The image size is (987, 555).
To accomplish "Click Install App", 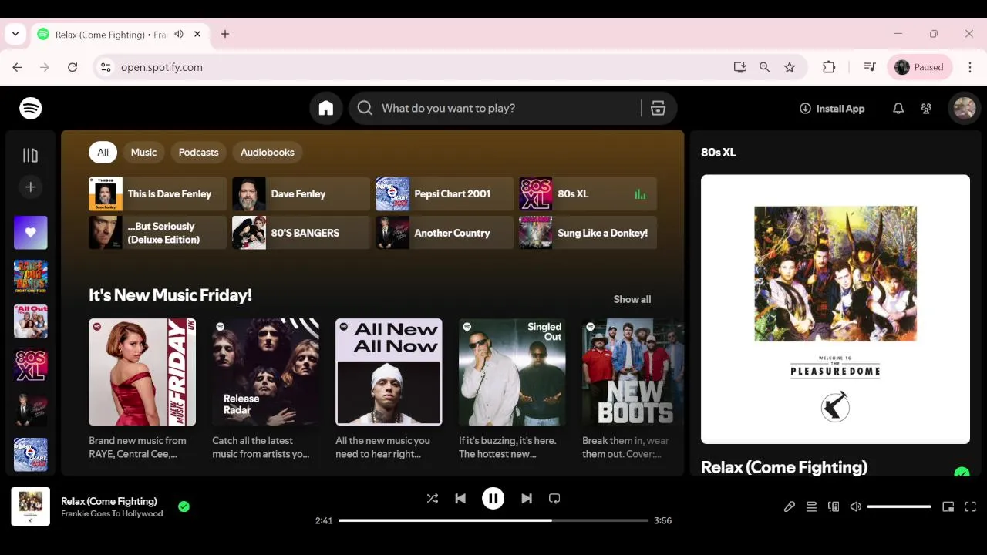I will click(x=832, y=109).
